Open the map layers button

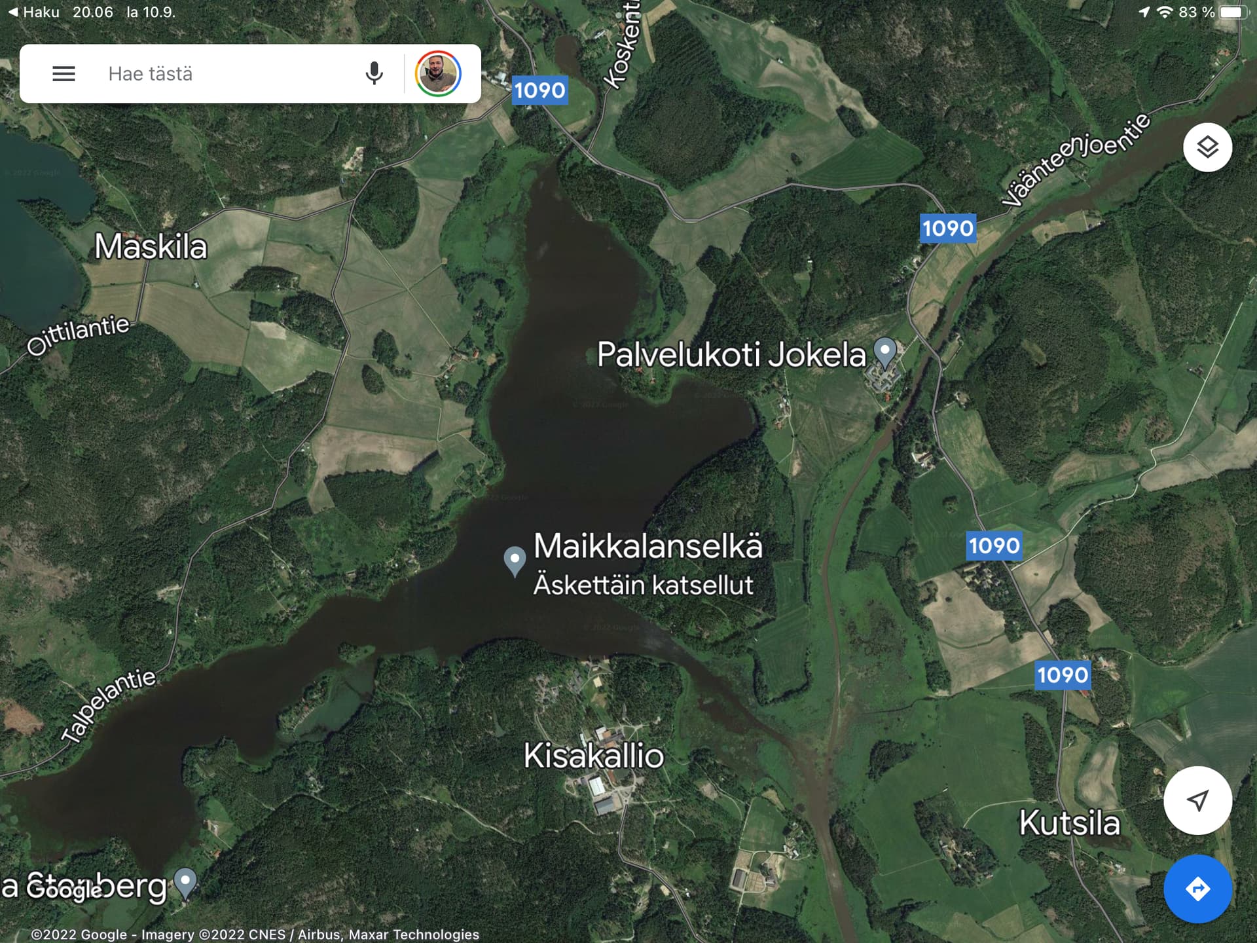click(1207, 147)
